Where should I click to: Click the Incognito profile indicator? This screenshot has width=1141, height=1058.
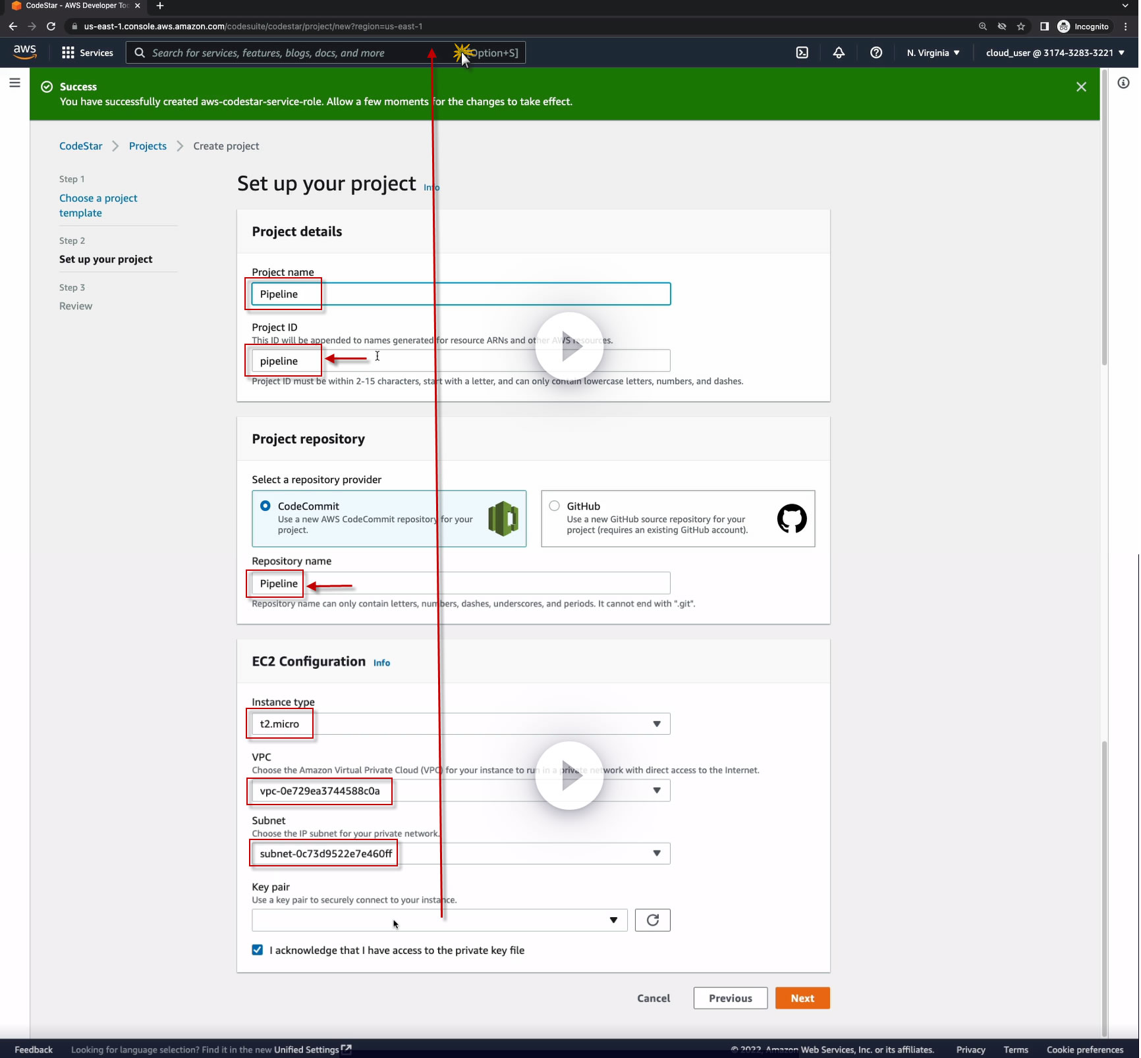point(1084,26)
